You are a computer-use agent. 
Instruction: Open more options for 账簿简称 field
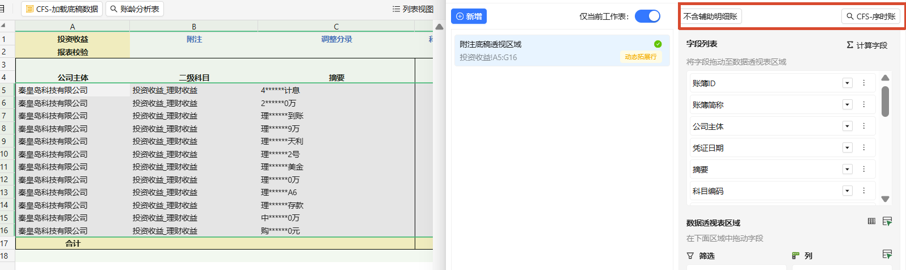click(864, 105)
